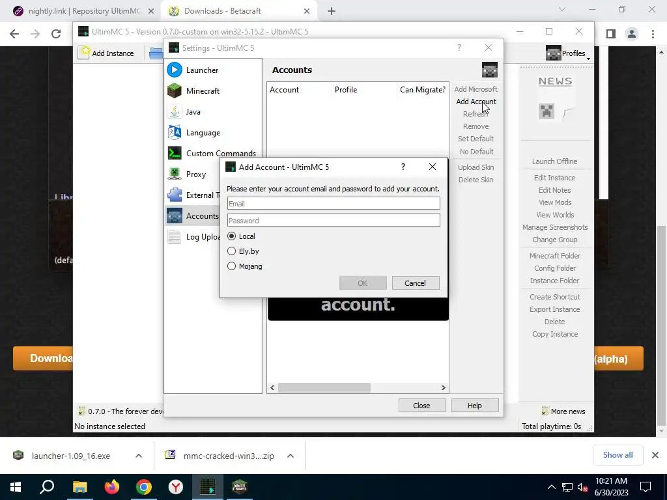This screenshot has width=667, height=500.
Task: Click Set Default account button
Action: pos(475,139)
